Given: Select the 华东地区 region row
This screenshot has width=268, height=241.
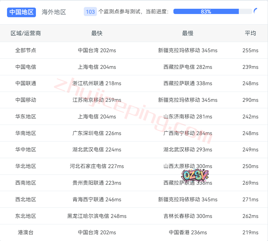Looking at the screenshot, I should [x=26, y=117].
